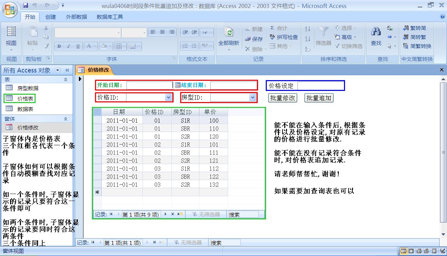This screenshot has height=256, width=447.
Task: Click the 全部刷新 refresh icon
Action: (229, 32)
